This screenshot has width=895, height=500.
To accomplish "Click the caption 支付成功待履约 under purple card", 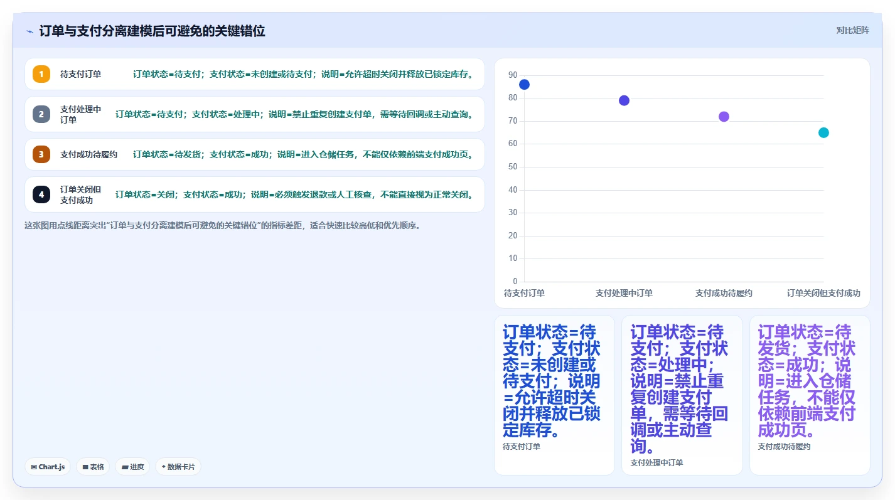I will (784, 447).
